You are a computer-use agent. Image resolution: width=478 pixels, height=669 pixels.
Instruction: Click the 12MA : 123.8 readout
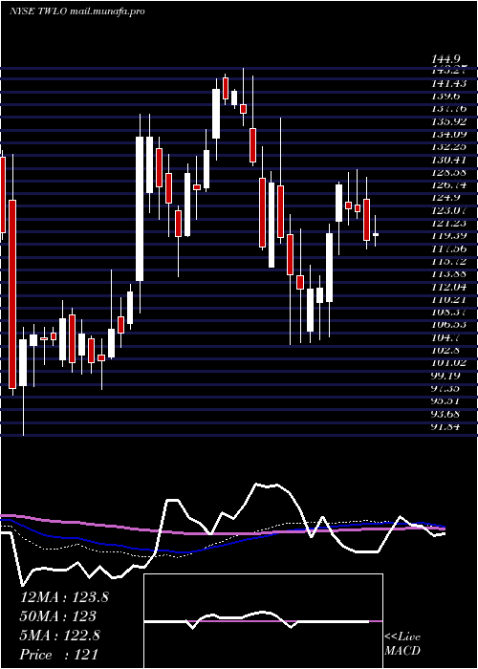coord(64,597)
